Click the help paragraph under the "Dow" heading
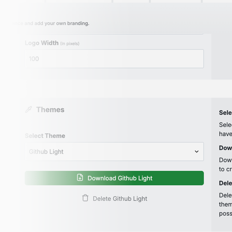The height and width of the screenshot is (232, 232). point(225,164)
